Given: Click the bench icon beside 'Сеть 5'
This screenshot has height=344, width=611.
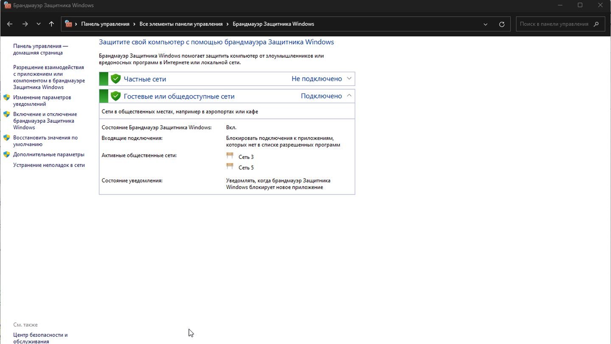Looking at the screenshot, I should tap(230, 166).
